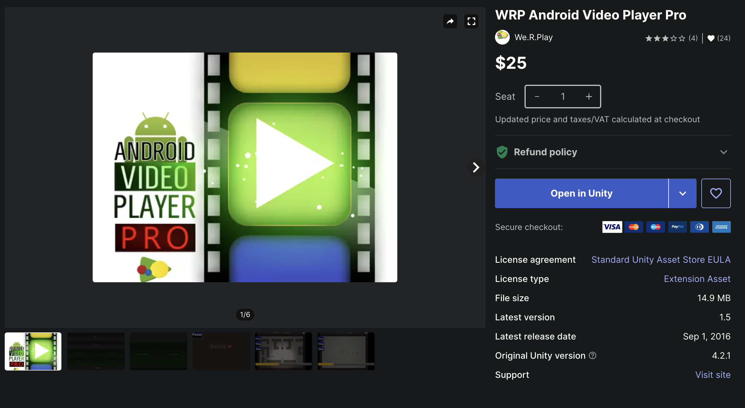
Task: Click the 4.2.1 Unity version value
Action: [x=721, y=356]
